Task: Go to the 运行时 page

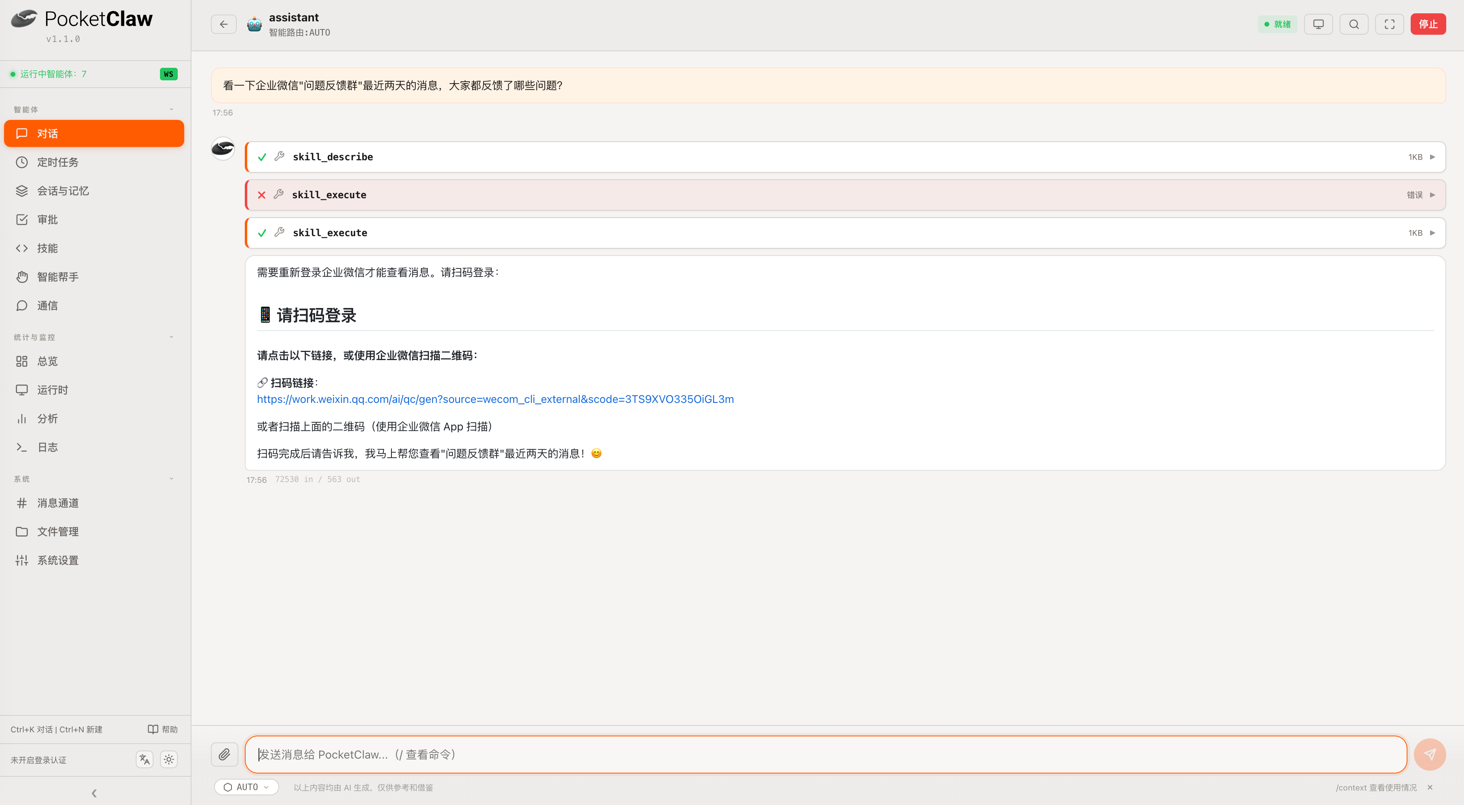Action: click(95, 390)
